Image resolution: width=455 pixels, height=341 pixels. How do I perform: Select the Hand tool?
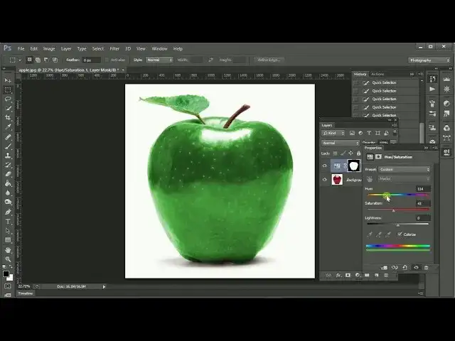tap(8, 250)
